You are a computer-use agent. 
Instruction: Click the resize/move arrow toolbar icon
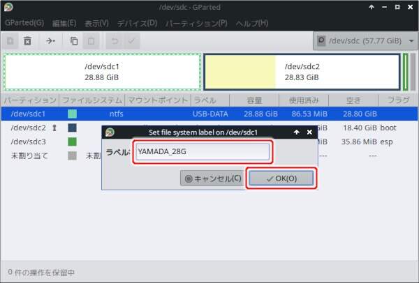pyautogui.click(x=50, y=41)
